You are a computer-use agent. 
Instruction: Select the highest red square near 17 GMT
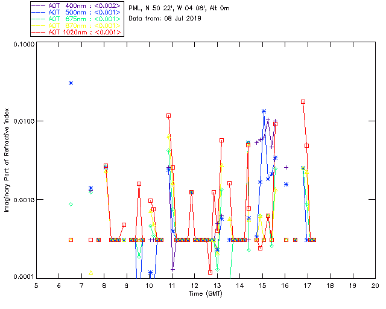(303, 102)
